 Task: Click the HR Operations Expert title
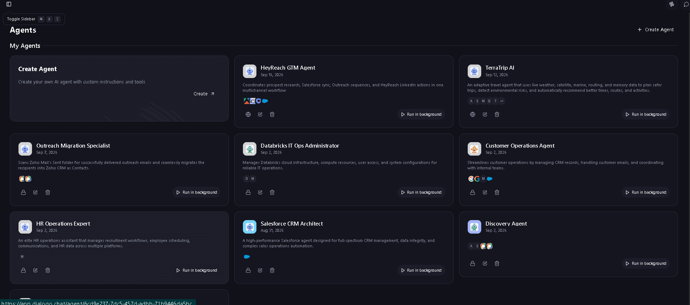click(x=63, y=224)
